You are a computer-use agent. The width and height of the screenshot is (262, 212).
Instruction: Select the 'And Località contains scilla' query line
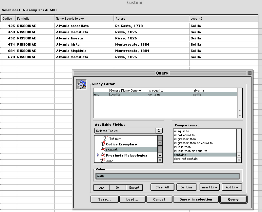tap(165, 94)
